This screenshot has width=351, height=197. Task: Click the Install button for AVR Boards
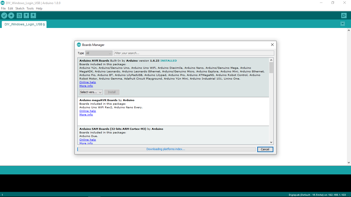point(112,92)
